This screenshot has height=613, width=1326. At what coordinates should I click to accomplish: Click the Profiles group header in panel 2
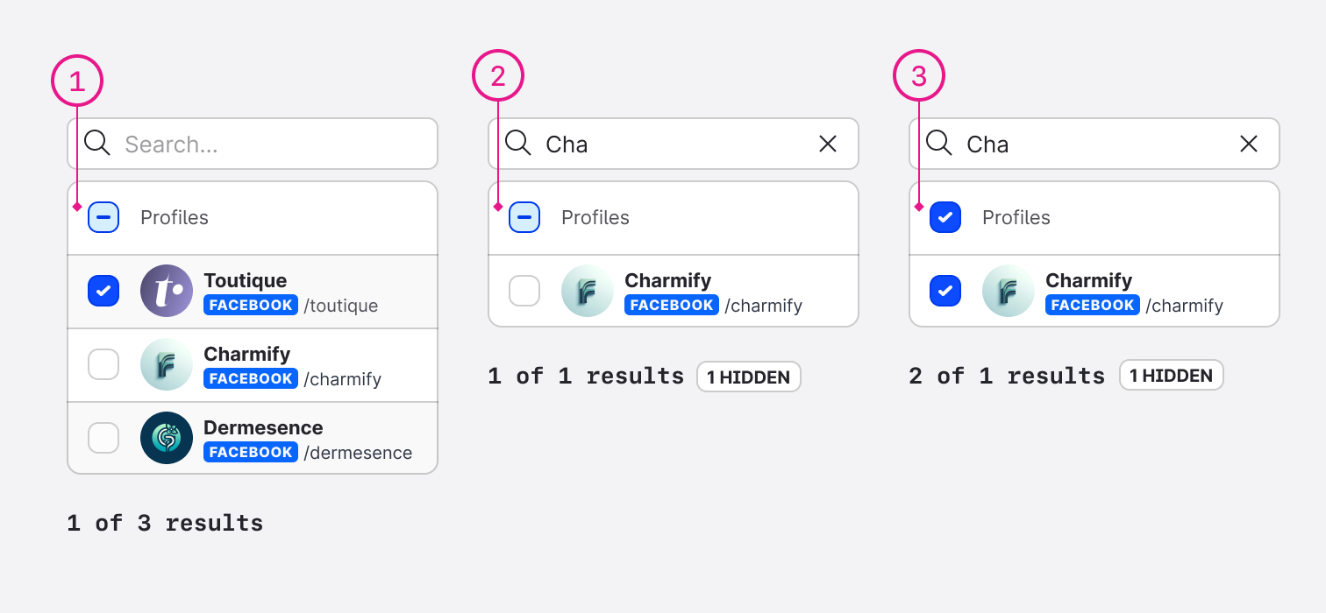pos(595,217)
